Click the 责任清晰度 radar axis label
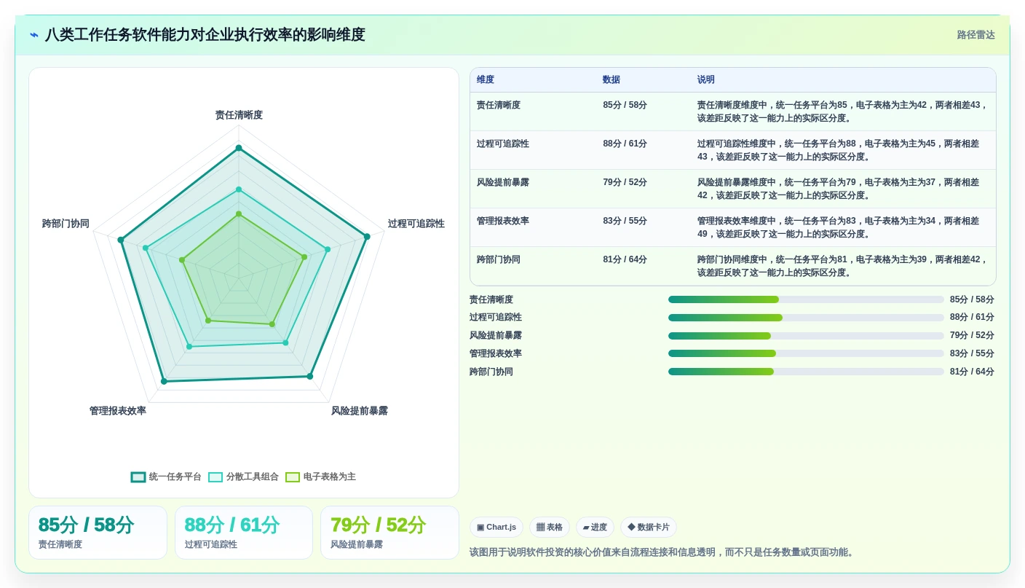1025x588 pixels. point(239,115)
